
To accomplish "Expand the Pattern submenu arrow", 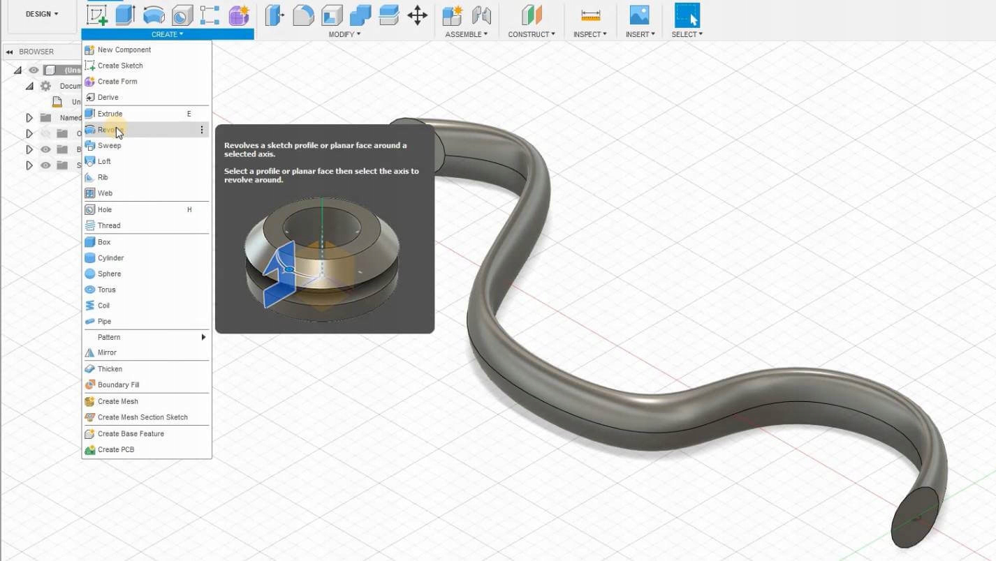I will tap(203, 337).
